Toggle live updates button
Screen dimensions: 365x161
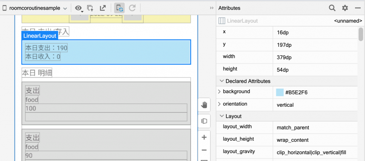[x=119, y=8]
